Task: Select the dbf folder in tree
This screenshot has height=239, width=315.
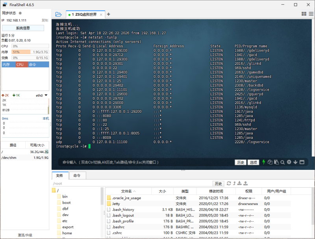Action: [x=63, y=209]
